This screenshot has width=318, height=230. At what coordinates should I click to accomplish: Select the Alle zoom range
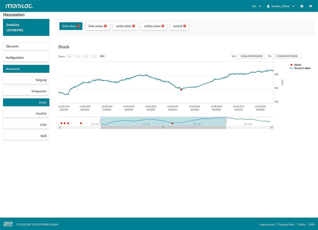click(x=102, y=56)
